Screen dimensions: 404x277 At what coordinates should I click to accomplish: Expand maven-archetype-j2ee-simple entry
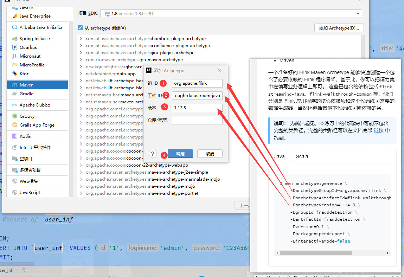(81, 172)
